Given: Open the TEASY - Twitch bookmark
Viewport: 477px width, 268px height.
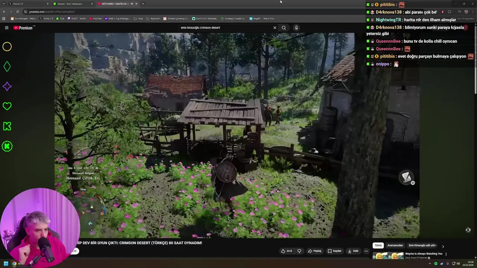Looking at the screenshot, I should click(x=78, y=18).
